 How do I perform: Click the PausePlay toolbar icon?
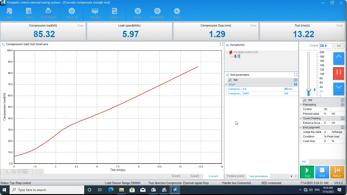[157, 13]
